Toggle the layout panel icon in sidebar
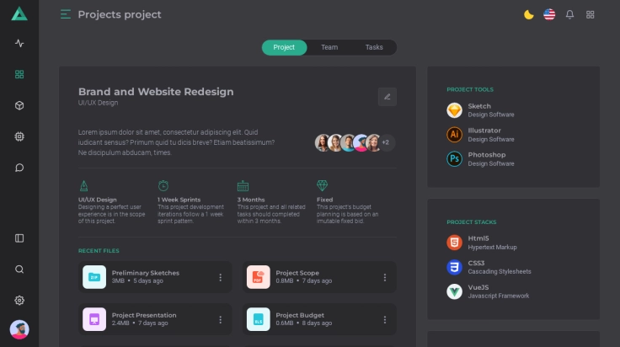Viewport: 620px width, 347px height. tap(19, 238)
